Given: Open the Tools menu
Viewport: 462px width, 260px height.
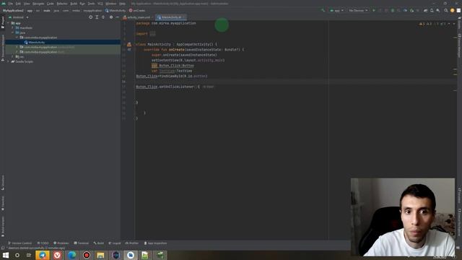Looking at the screenshot, I should [92, 4].
